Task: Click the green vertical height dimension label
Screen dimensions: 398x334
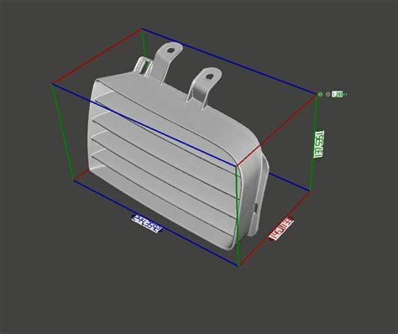Action: tap(318, 144)
